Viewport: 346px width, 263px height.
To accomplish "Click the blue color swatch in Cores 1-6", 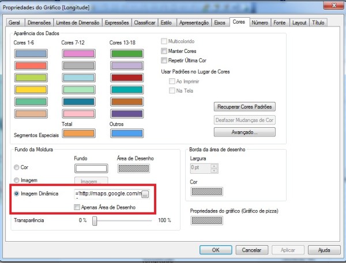I will tap(30, 54).
